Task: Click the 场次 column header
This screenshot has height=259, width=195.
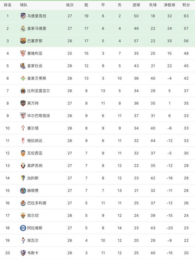Action: coord(70,5)
